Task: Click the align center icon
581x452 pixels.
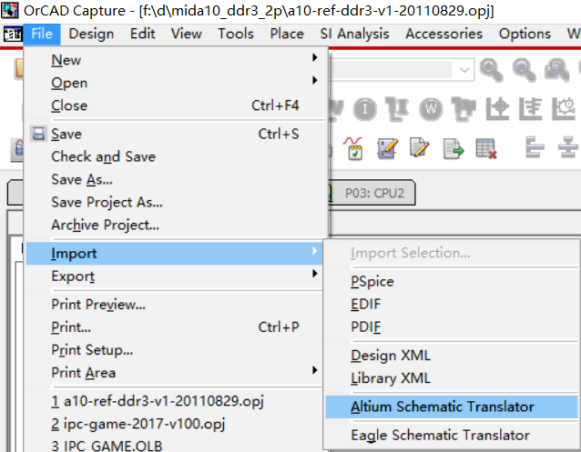Action: (567, 147)
